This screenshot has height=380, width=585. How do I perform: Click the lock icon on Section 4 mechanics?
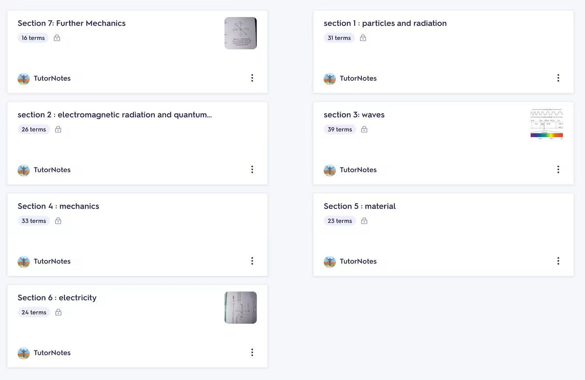point(58,221)
